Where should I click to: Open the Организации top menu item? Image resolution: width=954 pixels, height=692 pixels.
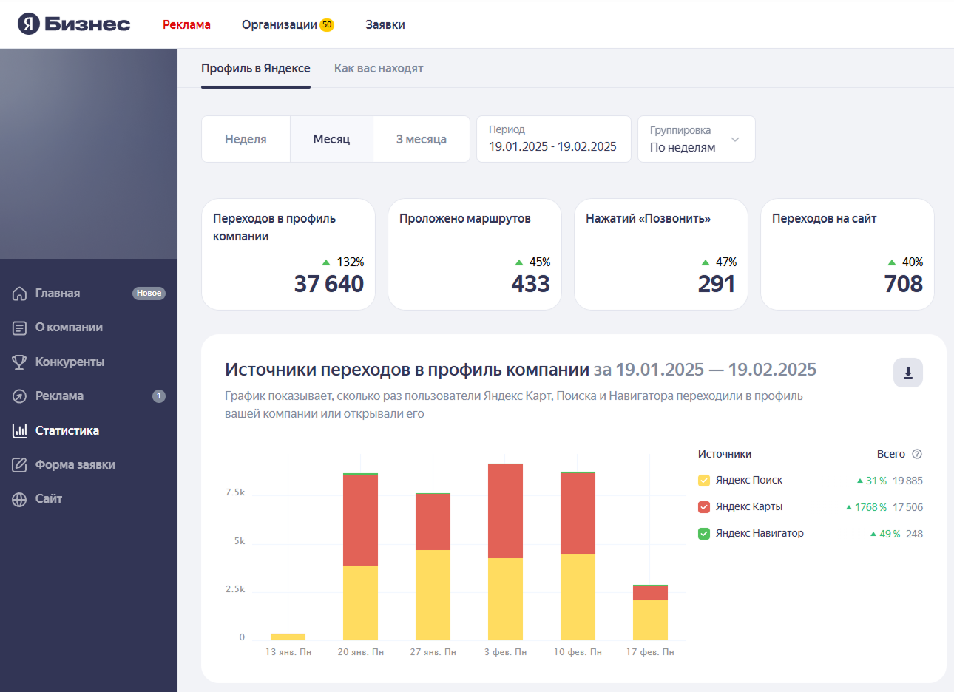[280, 24]
